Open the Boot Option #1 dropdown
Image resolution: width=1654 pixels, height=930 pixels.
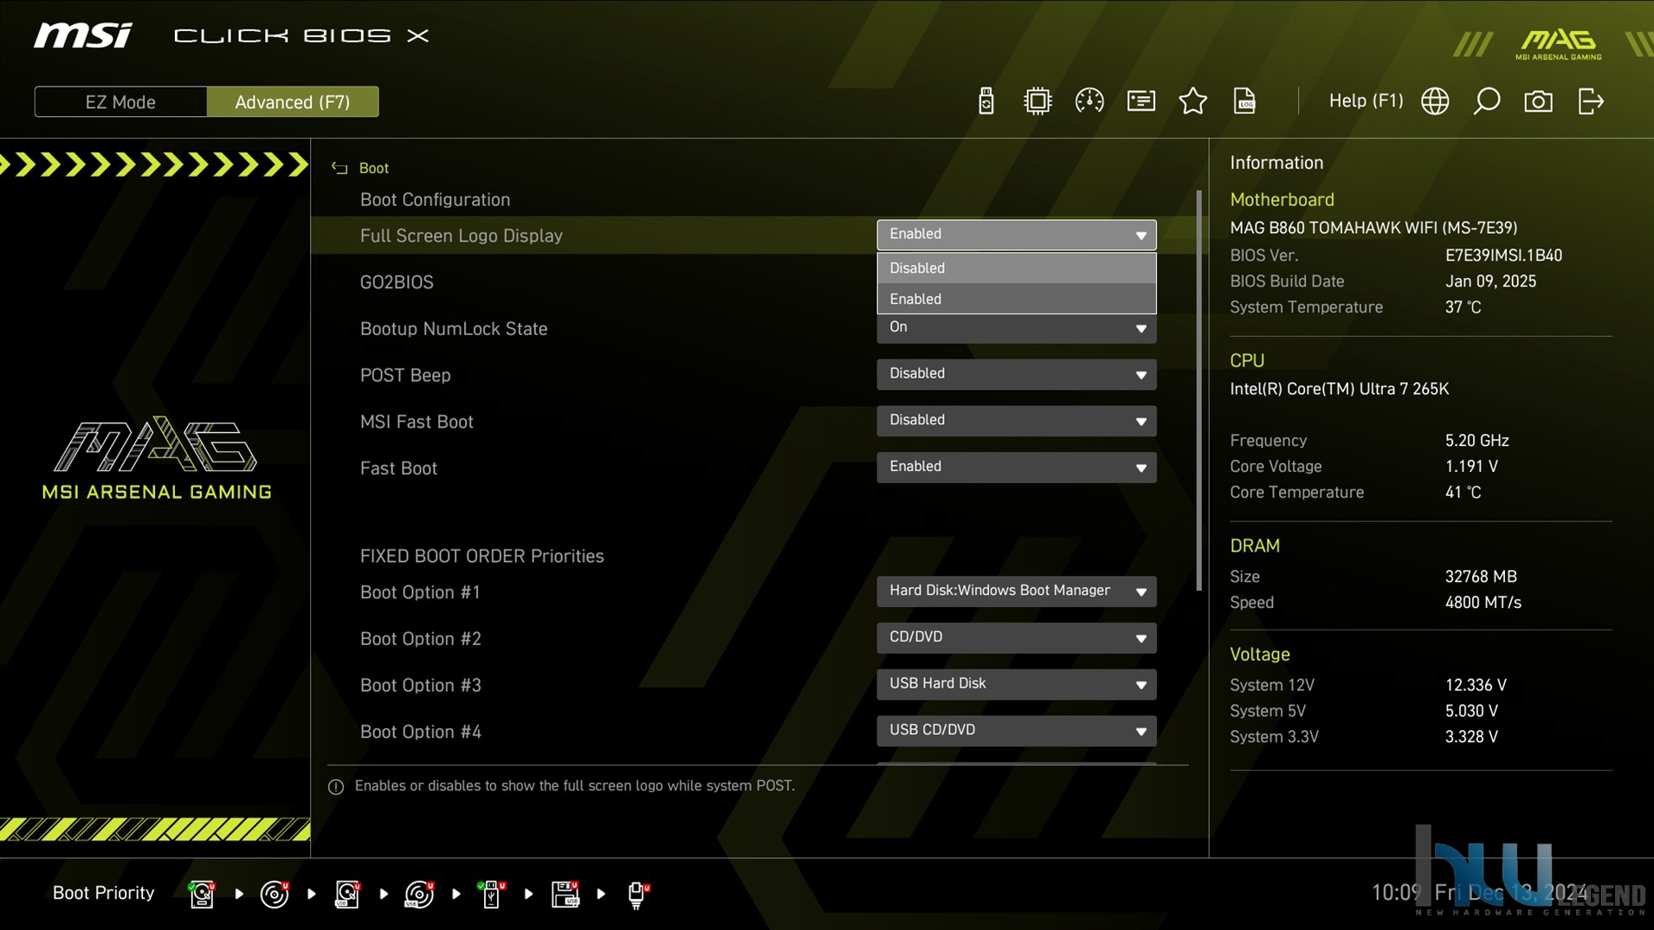pyautogui.click(x=1016, y=591)
